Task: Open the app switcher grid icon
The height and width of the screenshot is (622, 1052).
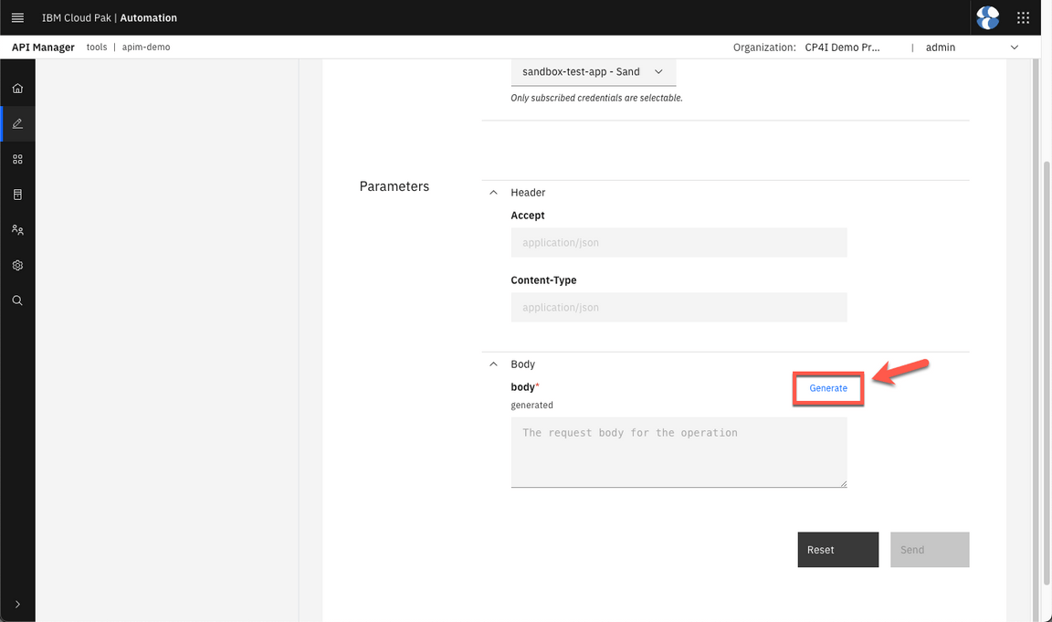Action: coord(1024,17)
